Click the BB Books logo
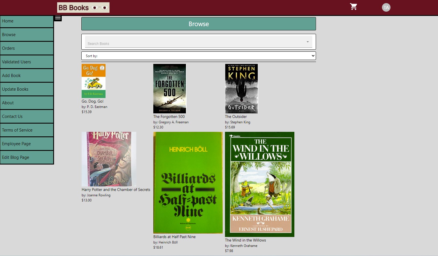 coord(83,8)
